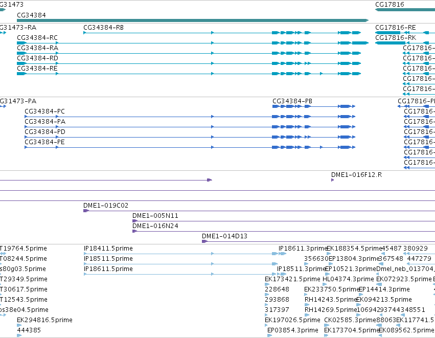435x338 pixels.
Task: Click the RH14243.5prime EST label
Action: [x=330, y=300]
